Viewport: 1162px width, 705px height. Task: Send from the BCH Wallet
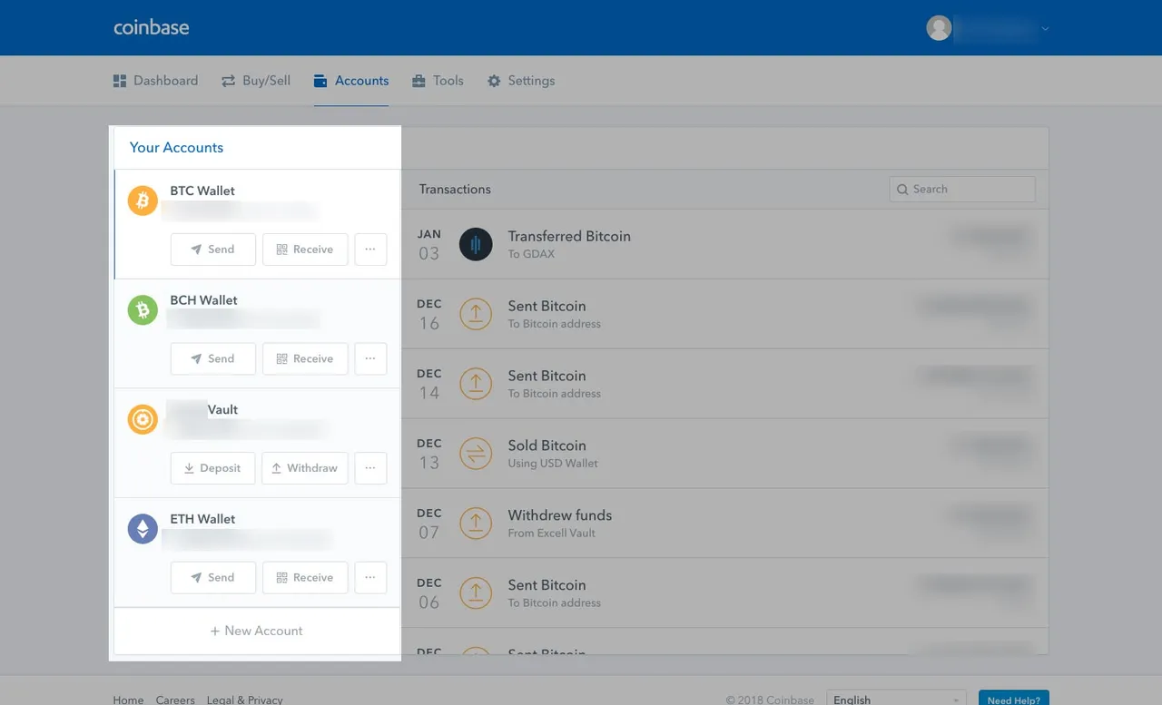[x=213, y=359]
